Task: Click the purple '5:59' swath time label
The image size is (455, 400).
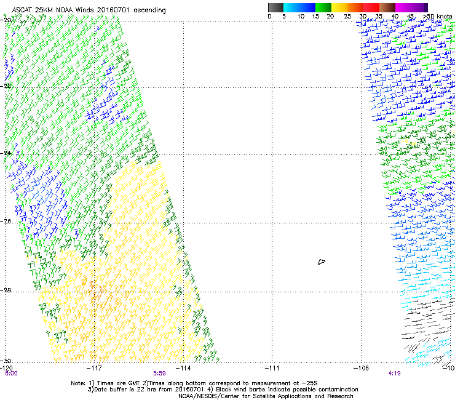Action: (x=160, y=374)
